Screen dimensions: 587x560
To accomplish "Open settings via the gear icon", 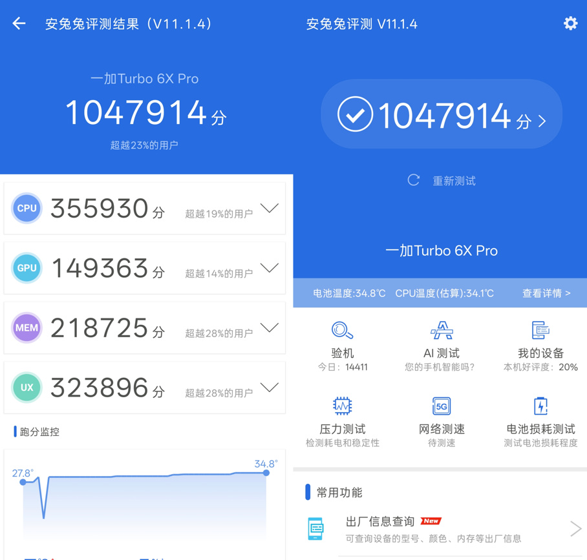I will click(x=570, y=23).
